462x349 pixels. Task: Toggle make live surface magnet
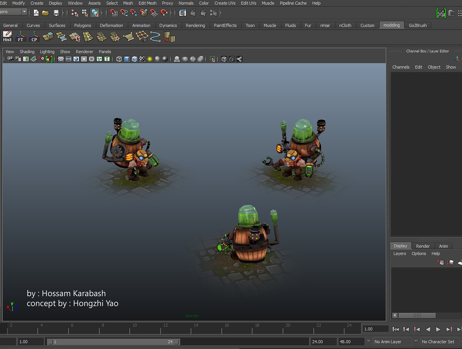pyautogui.click(x=164, y=13)
